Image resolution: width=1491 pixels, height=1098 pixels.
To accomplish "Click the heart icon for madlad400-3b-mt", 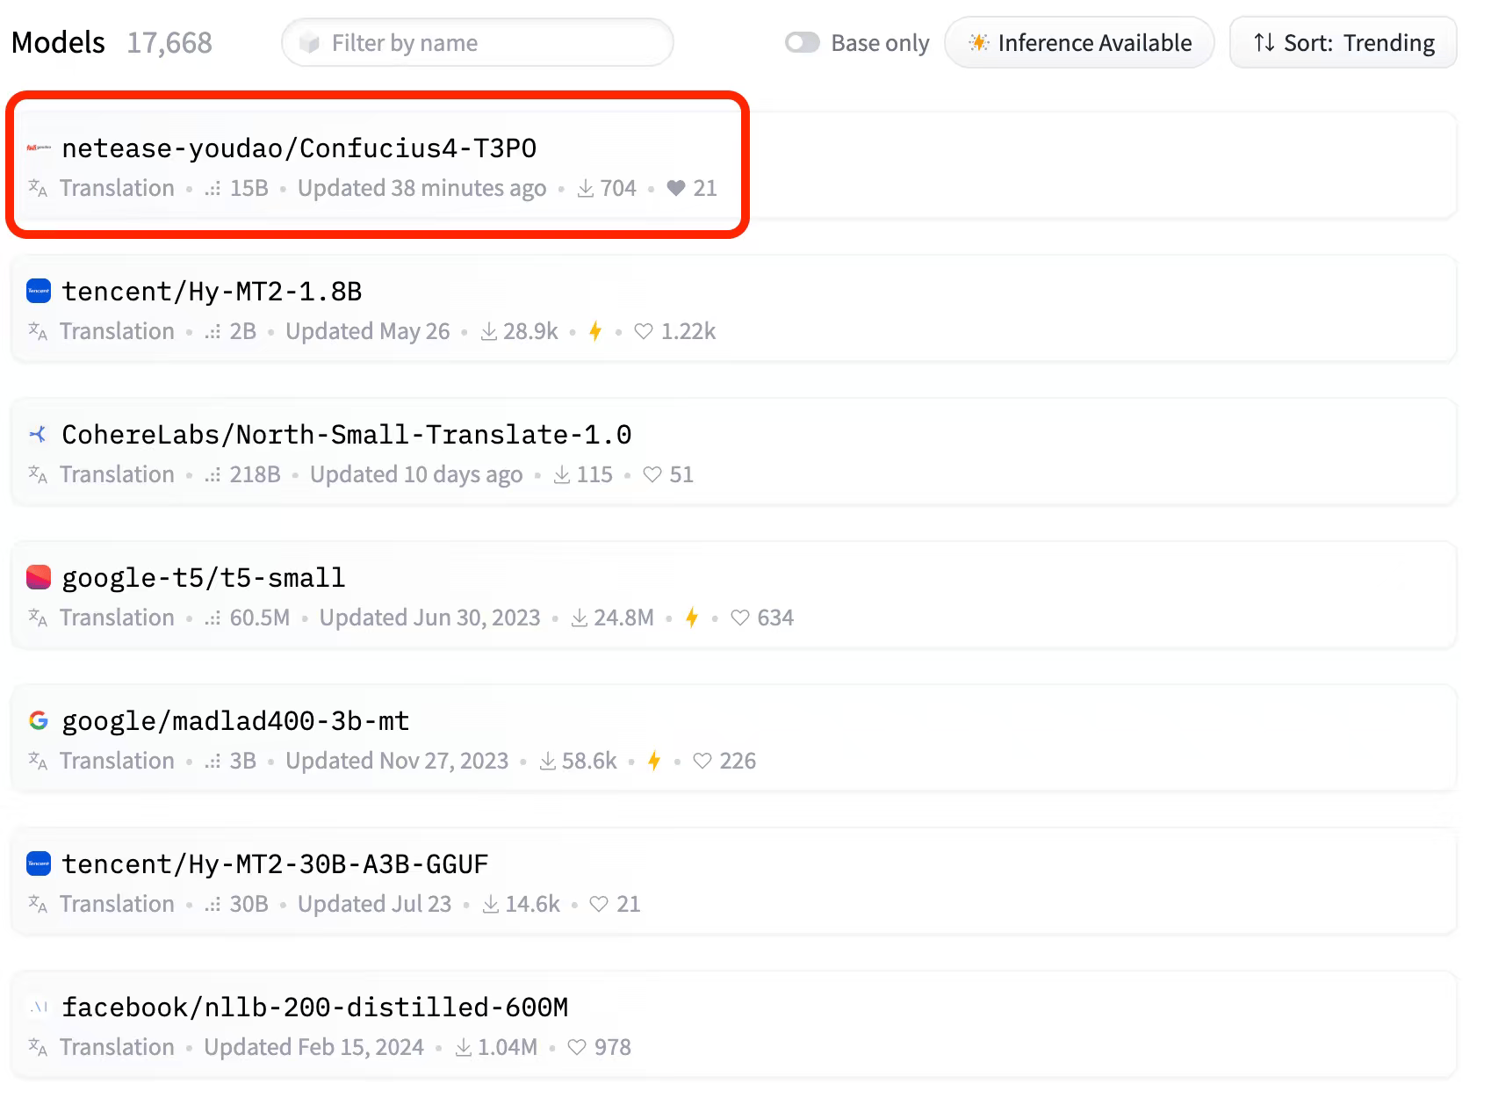I will (x=702, y=761).
